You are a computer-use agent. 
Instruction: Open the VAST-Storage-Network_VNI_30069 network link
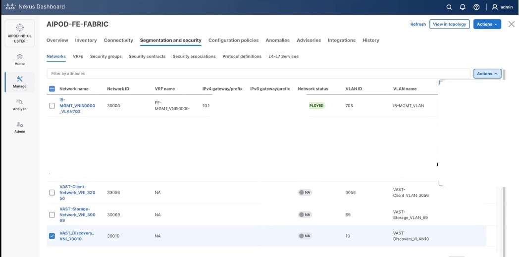(77, 214)
